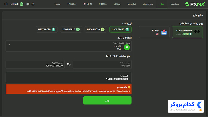Click the UE icon on USDC ERC20
This screenshot has height=117, width=208.
pos(103,29)
